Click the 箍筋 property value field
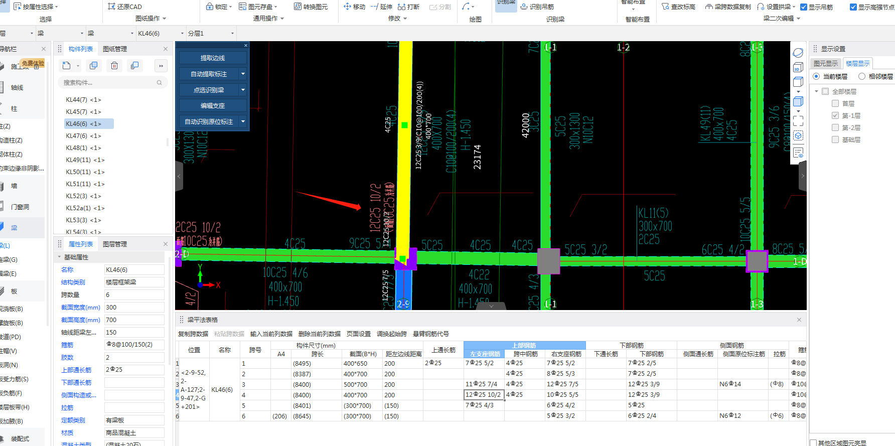Screen dimensions: 895x446 (x=134, y=345)
